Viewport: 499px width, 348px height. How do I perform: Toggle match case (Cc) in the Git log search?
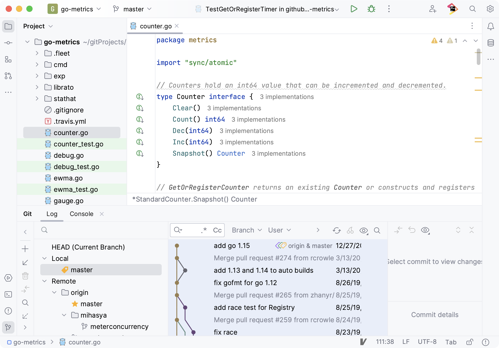[218, 230]
